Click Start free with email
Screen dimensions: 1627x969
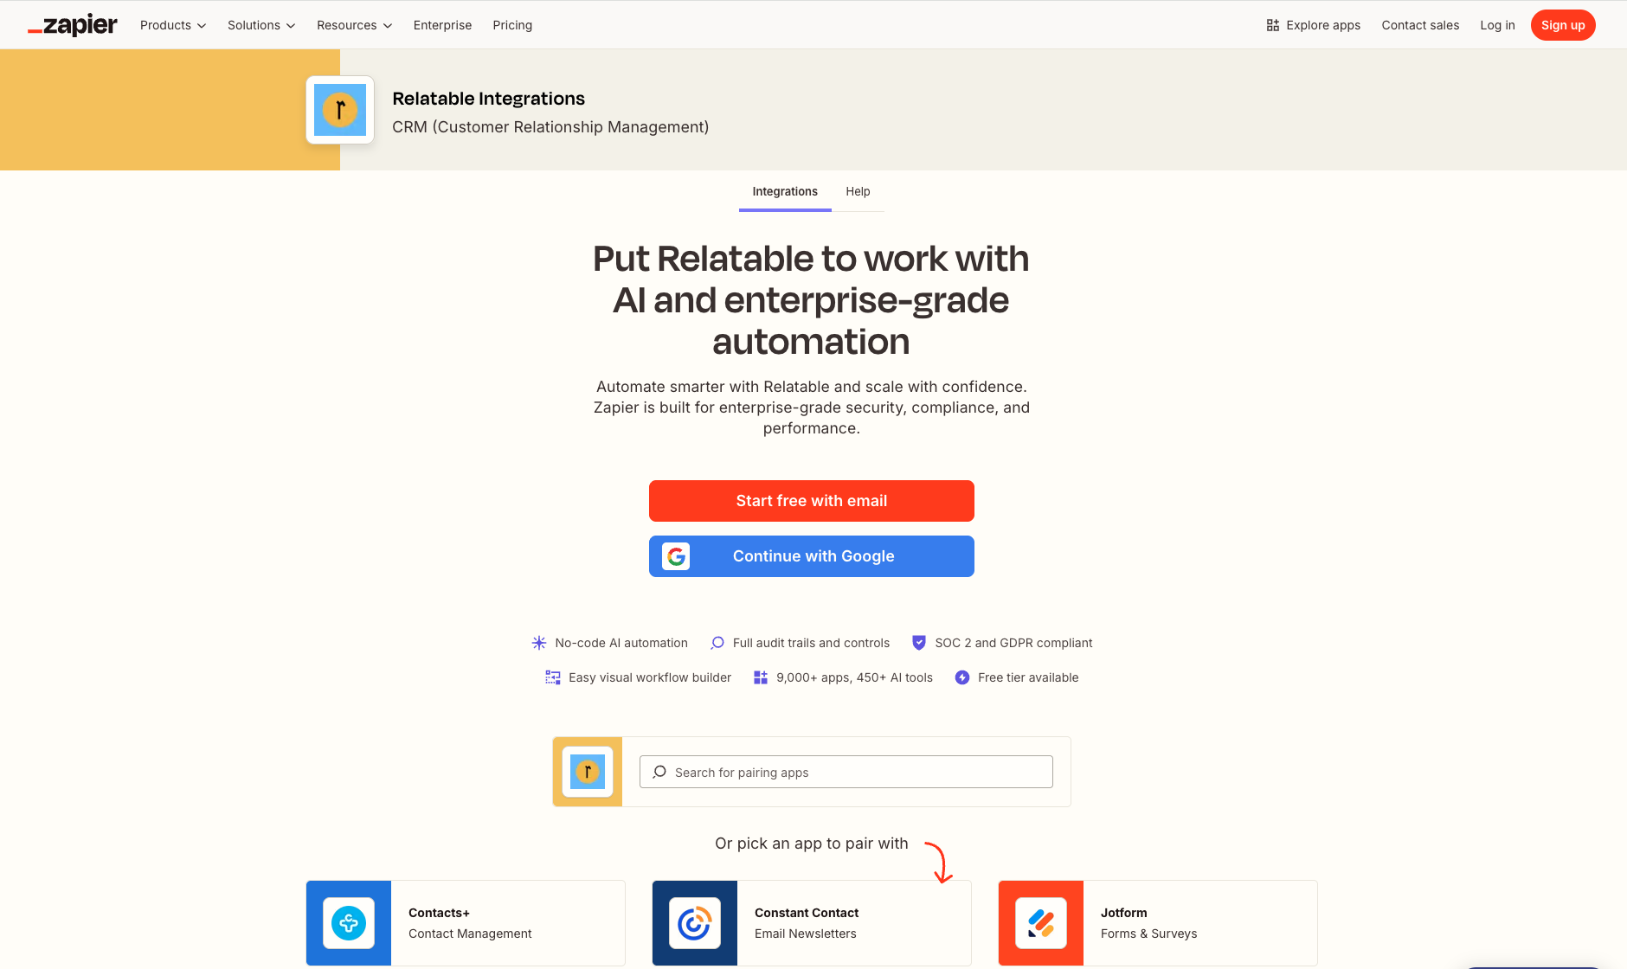tap(812, 501)
